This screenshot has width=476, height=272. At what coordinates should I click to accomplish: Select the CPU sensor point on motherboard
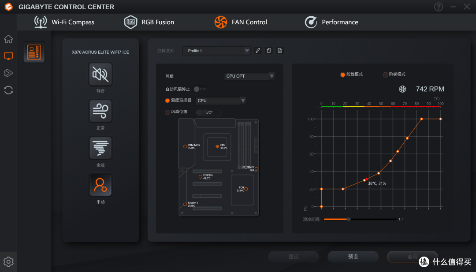coord(217,147)
